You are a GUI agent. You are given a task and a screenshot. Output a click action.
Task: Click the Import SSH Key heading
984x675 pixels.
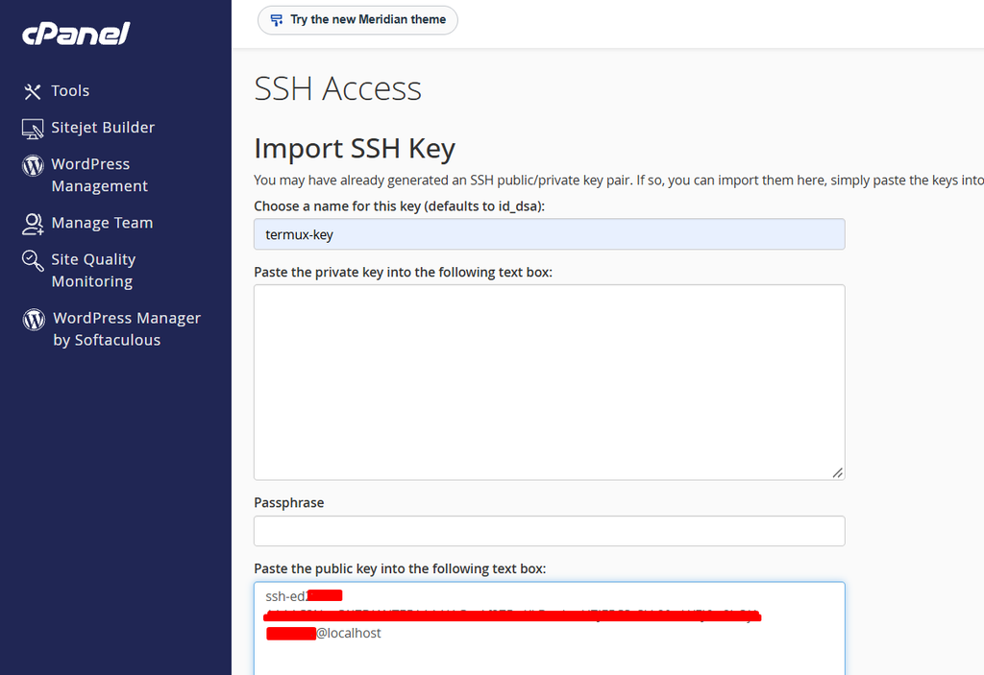tap(355, 149)
